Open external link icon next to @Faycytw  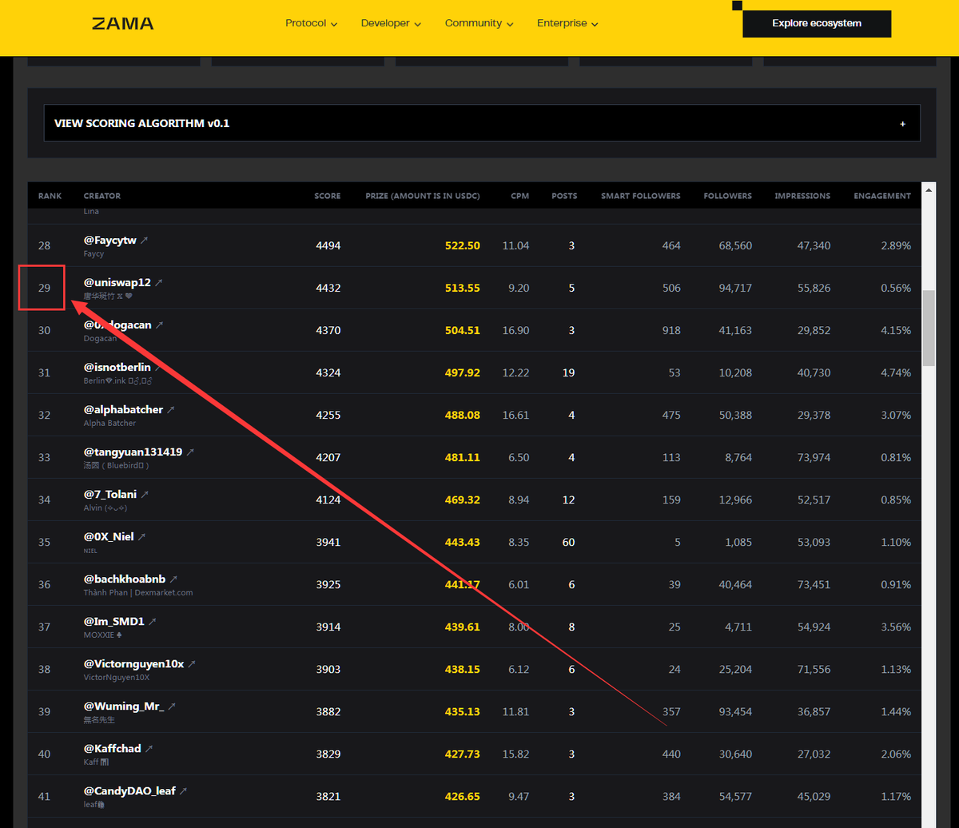point(144,240)
